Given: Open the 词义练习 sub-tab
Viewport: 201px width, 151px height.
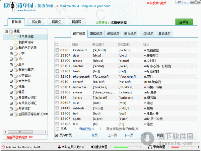Looking at the screenshot, I should pos(130,34).
